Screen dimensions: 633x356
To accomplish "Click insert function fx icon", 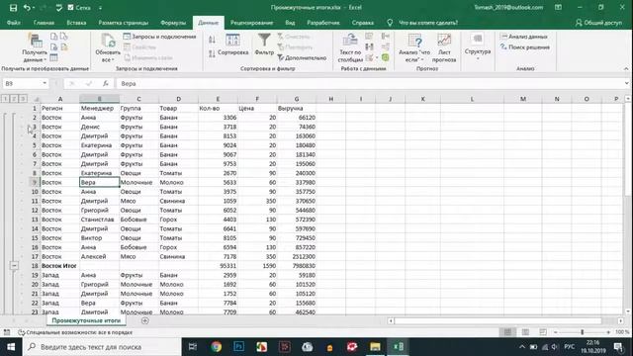I will (x=106, y=83).
